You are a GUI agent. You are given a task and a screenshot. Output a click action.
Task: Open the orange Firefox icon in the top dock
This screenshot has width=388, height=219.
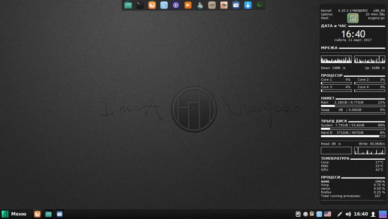click(x=152, y=5)
